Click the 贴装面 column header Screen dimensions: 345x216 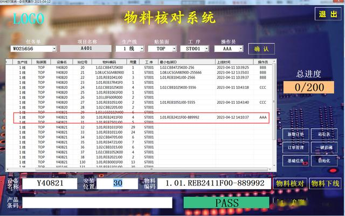(x=41, y=62)
